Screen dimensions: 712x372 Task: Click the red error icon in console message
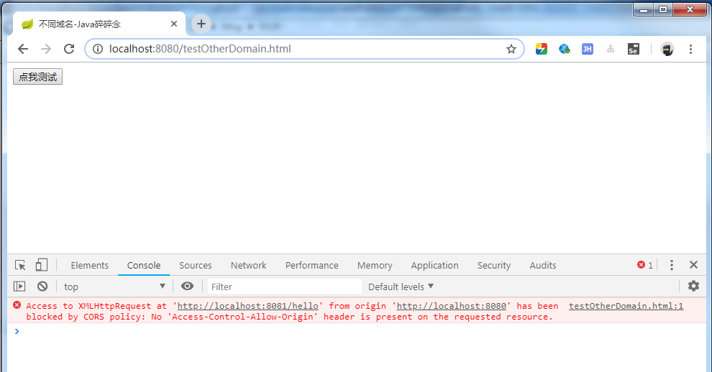[x=17, y=305]
